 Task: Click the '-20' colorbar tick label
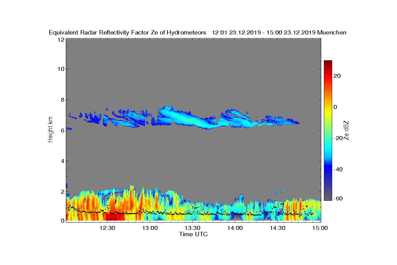337,138
